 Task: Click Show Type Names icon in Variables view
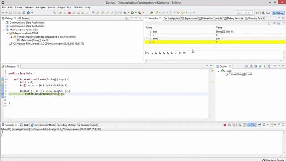pyautogui.click(x=269, y=23)
